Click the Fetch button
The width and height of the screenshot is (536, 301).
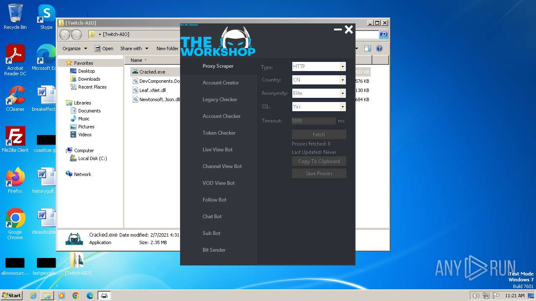[319, 134]
